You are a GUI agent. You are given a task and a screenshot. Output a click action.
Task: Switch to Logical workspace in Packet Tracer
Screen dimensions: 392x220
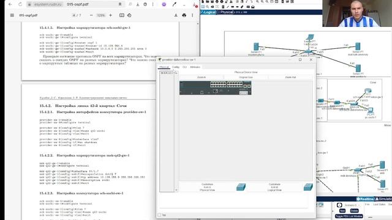click(x=208, y=12)
